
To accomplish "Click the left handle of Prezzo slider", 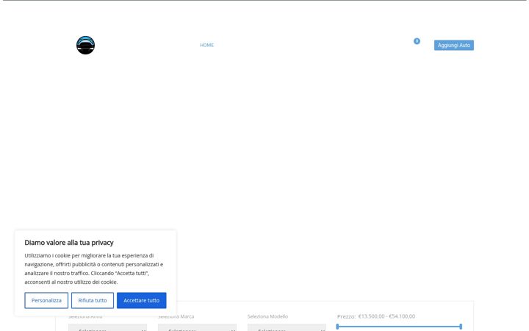I will coord(337,327).
